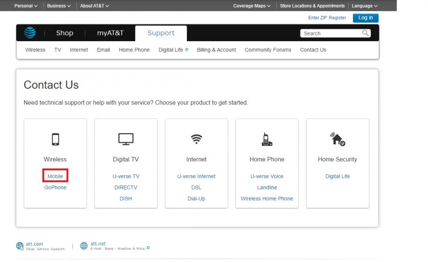Open the Wireless Home Phone link
Viewport: 428px width, 262px height.
tap(267, 199)
